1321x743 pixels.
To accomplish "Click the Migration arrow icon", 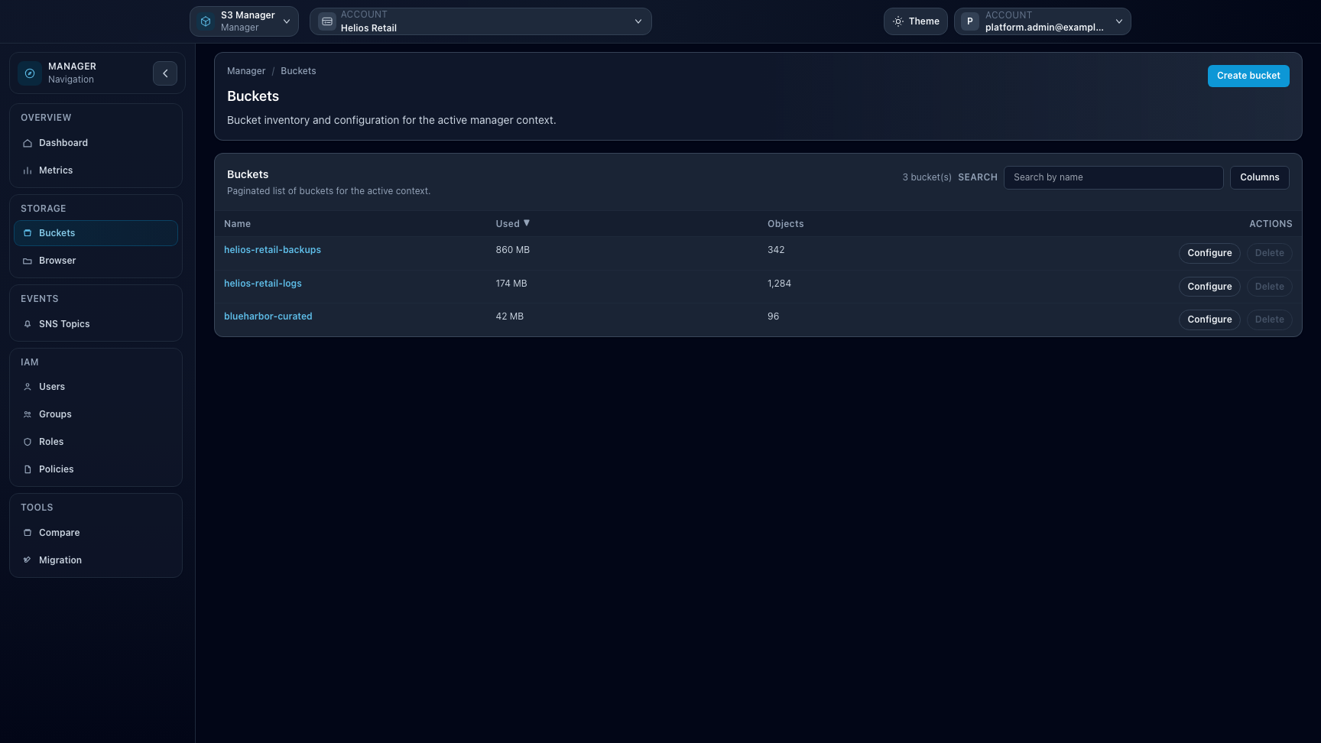I will [28, 560].
